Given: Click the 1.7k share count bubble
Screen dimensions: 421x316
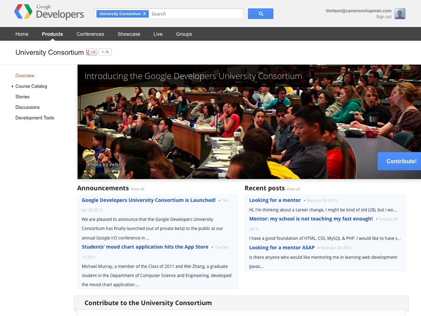Looking at the screenshot, I should point(105,52).
